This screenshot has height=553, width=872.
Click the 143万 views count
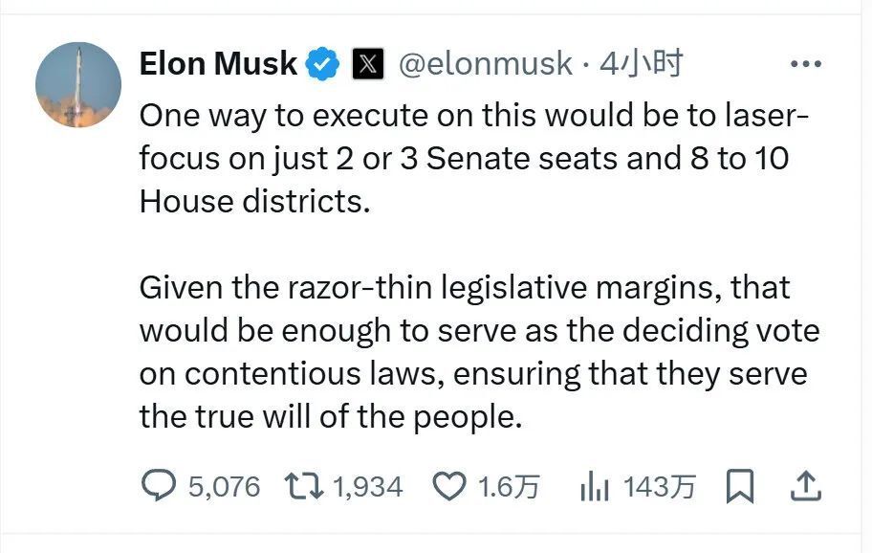(x=659, y=487)
